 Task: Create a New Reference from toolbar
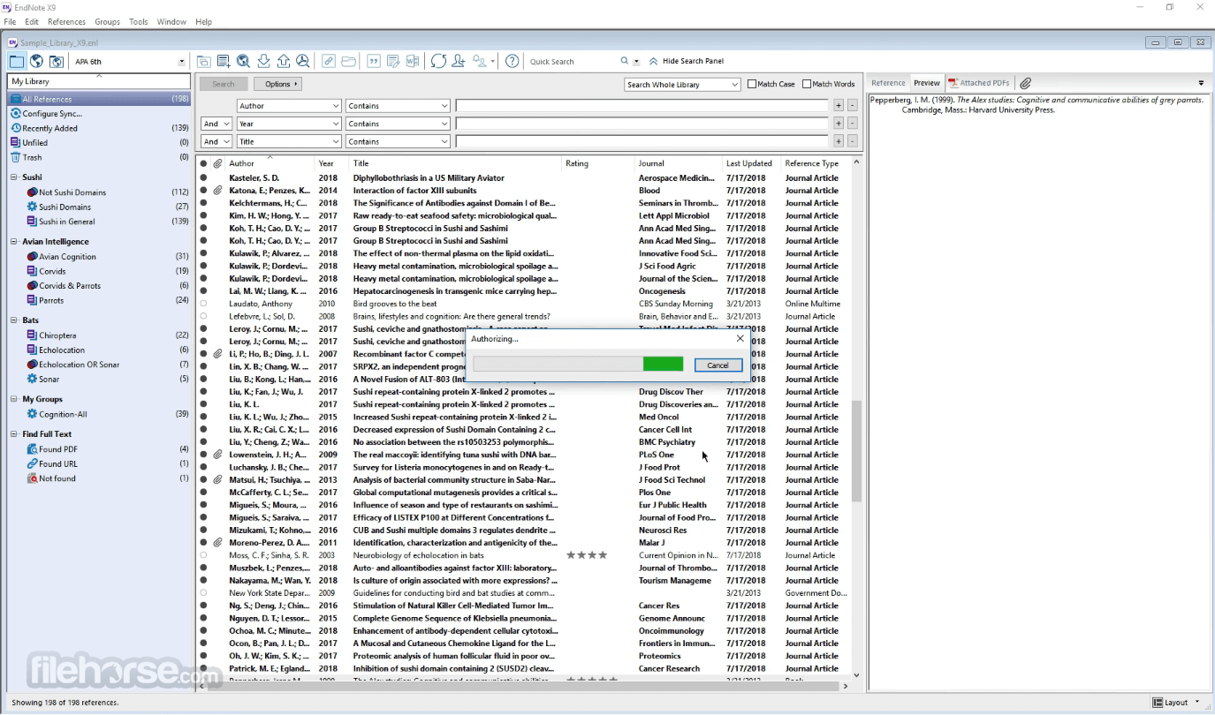(224, 61)
